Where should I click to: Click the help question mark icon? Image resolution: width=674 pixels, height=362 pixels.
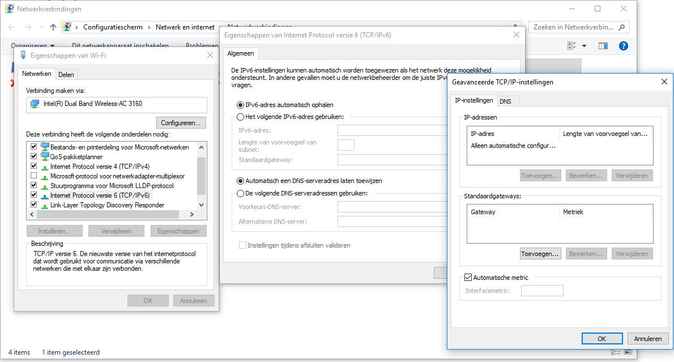coord(624,46)
